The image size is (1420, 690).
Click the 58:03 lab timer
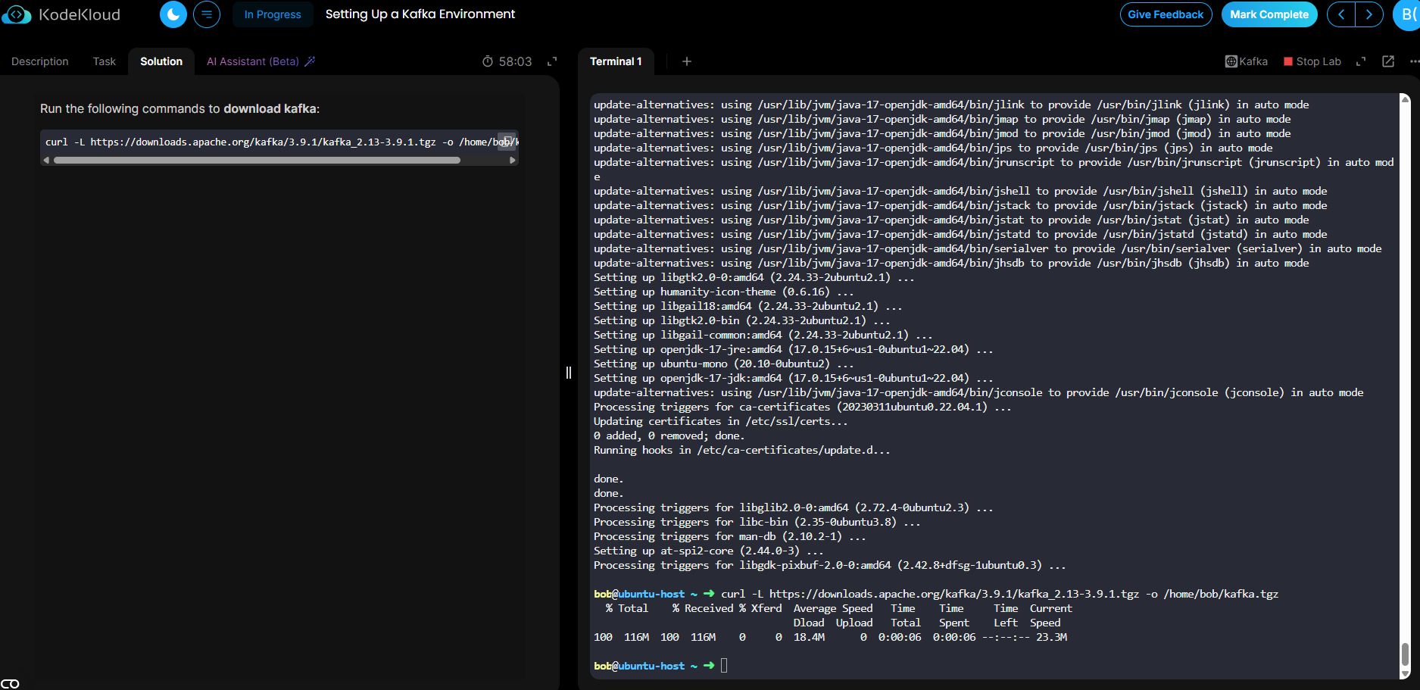[x=507, y=61]
